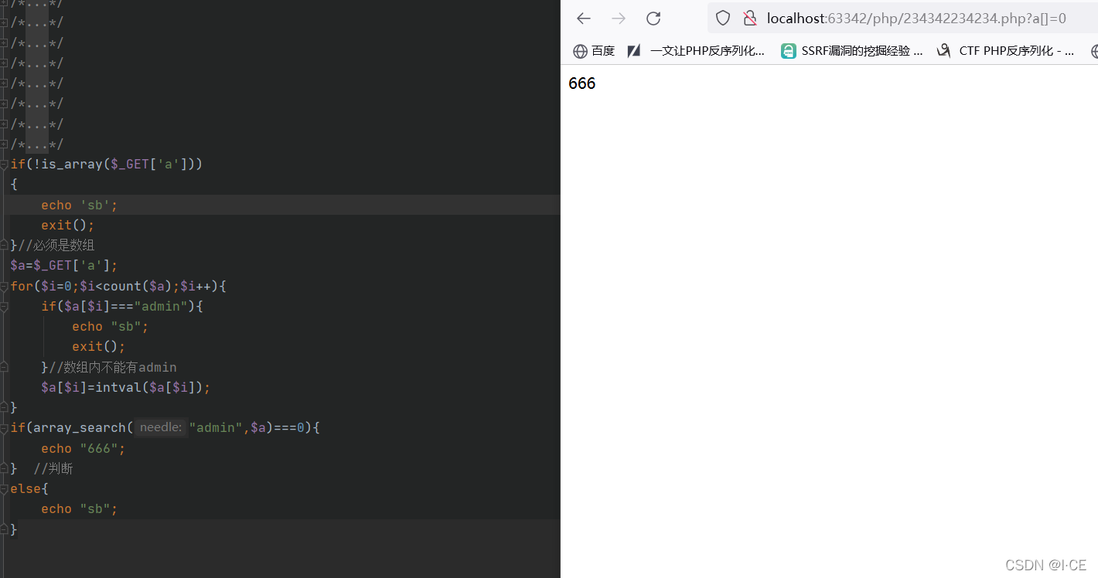
Task: Open the 百度 bookmark
Action: tap(594, 51)
